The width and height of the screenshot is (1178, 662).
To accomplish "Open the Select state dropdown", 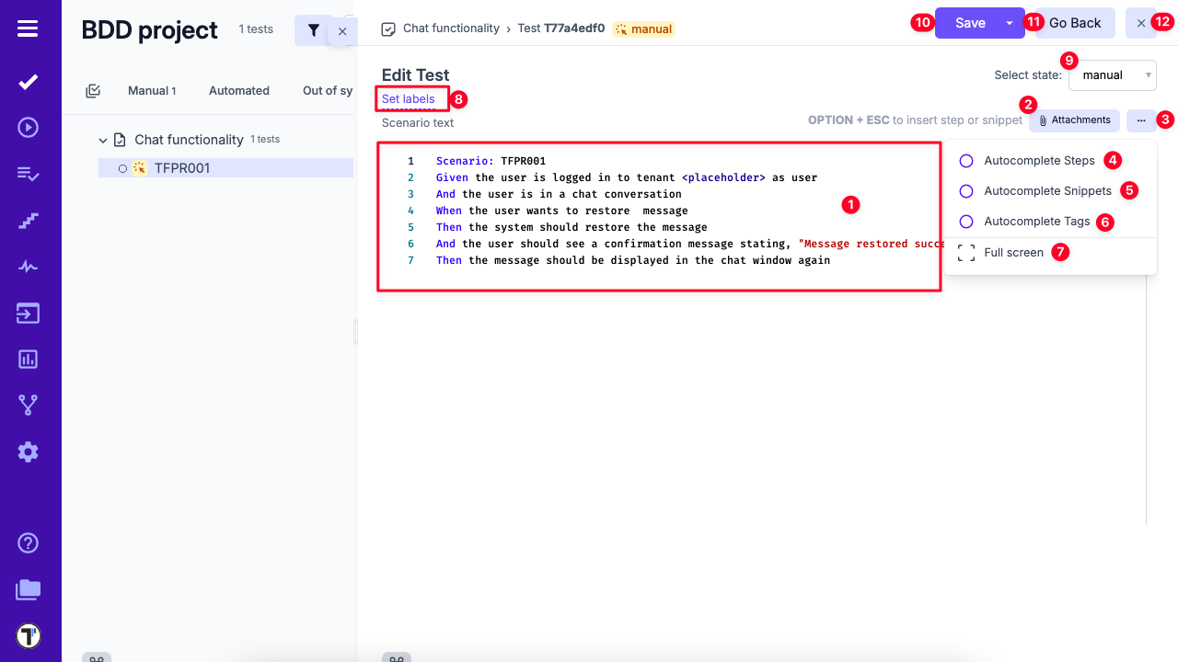I will tap(1112, 75).
